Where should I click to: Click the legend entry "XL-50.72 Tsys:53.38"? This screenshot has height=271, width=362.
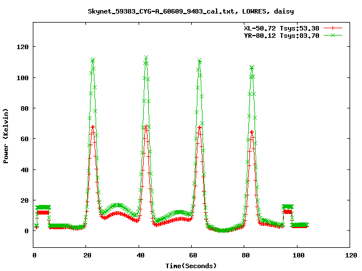(282, 28)
